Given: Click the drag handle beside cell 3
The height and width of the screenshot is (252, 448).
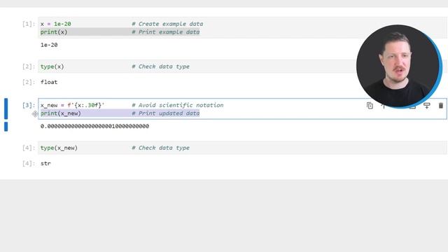Looking at the screenshot, I should click(35, 114).
